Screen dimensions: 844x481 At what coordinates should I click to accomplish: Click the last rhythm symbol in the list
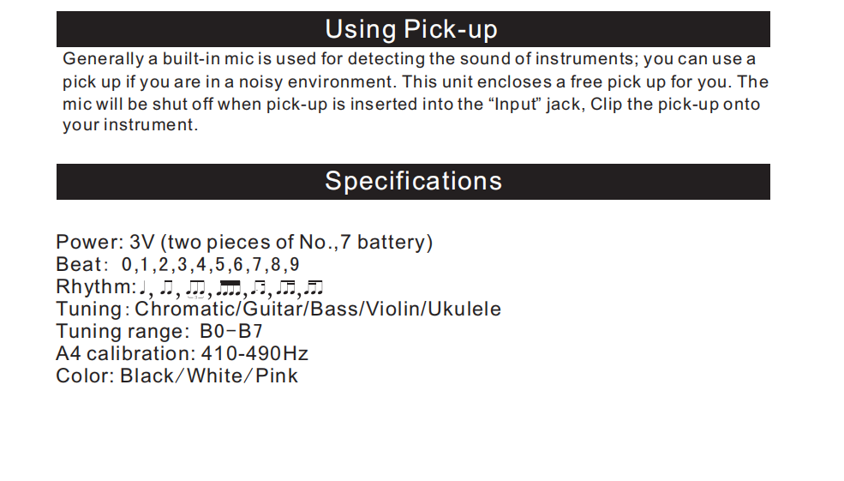314,288
